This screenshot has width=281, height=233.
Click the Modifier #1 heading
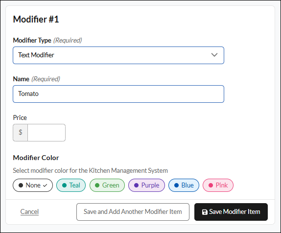[36, 19]
